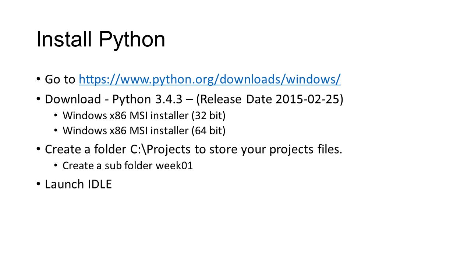This screenshot has height=265, width=471.
Task: Click 'store your projects files' text
Action: 276,149
